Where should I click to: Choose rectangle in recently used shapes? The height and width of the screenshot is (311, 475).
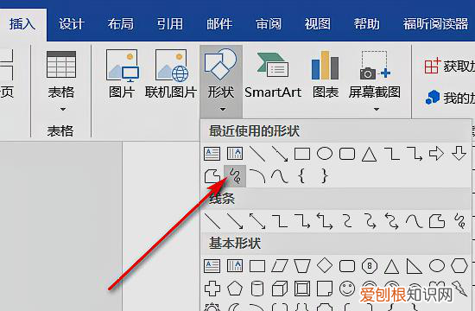pos(302,154)
